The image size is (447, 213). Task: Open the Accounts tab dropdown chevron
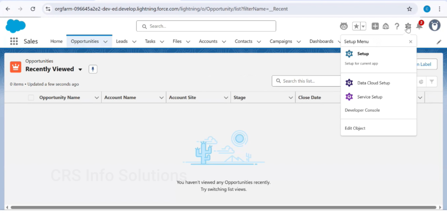pos(224,41)
